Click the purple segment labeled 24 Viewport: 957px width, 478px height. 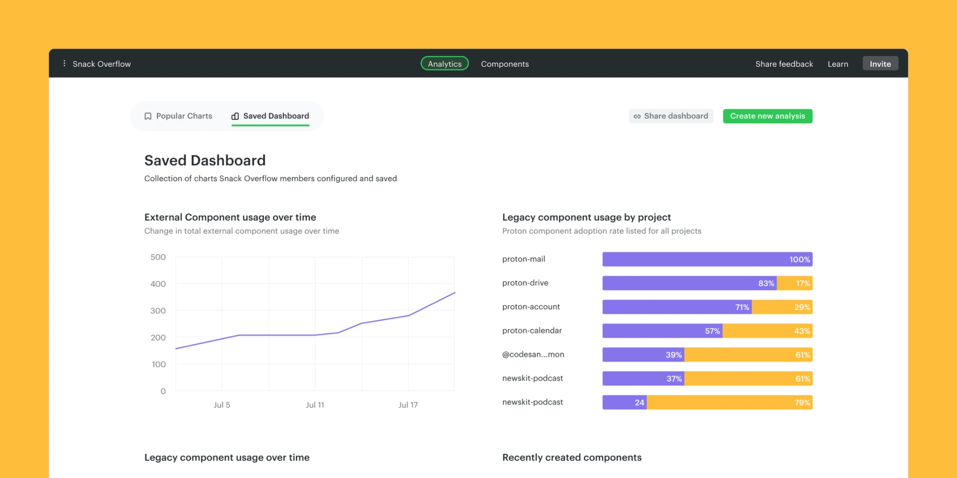pyautogui.click(x=625, y=403)
